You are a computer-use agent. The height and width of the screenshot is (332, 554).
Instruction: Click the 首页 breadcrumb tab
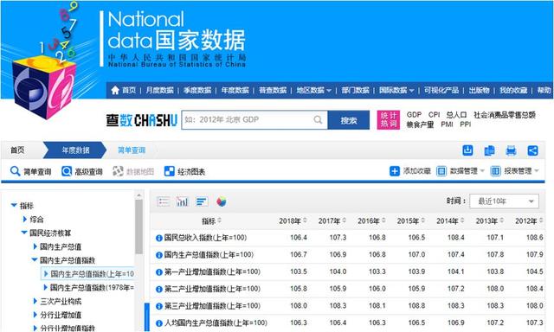click(x=17, y=150)
